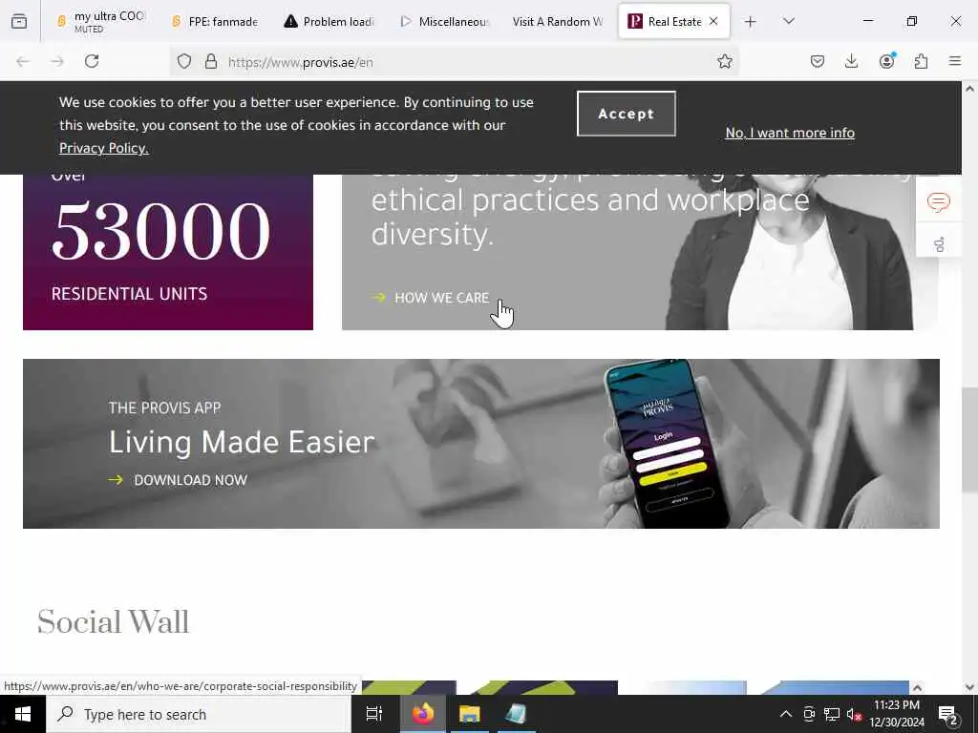Viewport: 978px width, 733px height.
Task: Open Firefox extensions puzzle icon
Action: tap(921, 61)
